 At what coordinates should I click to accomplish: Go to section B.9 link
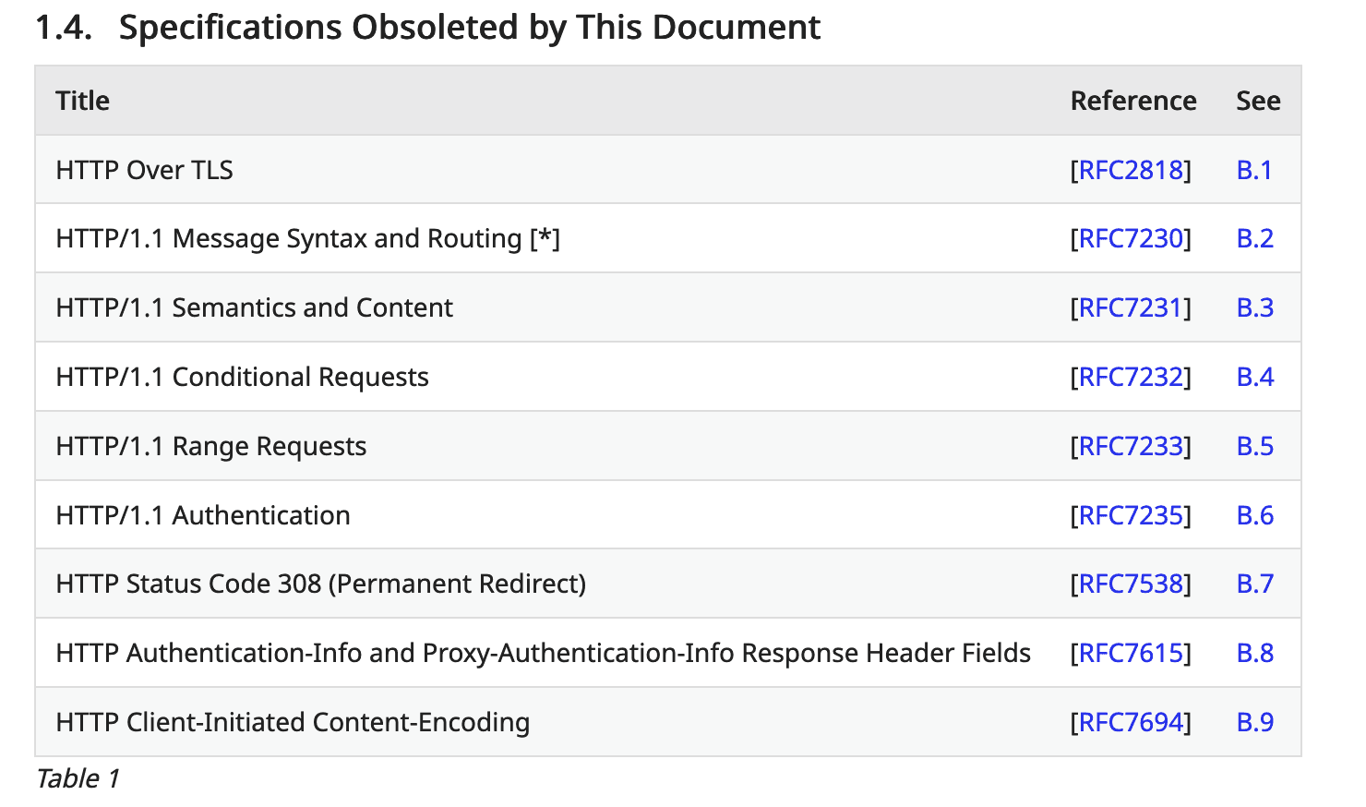(1254, 722)
